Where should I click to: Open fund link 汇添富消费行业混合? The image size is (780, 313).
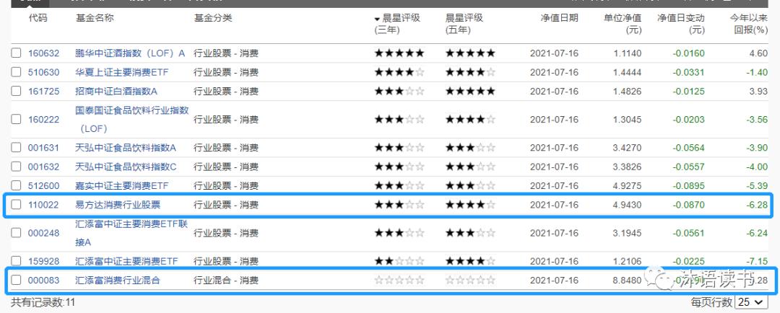[118, 281]
